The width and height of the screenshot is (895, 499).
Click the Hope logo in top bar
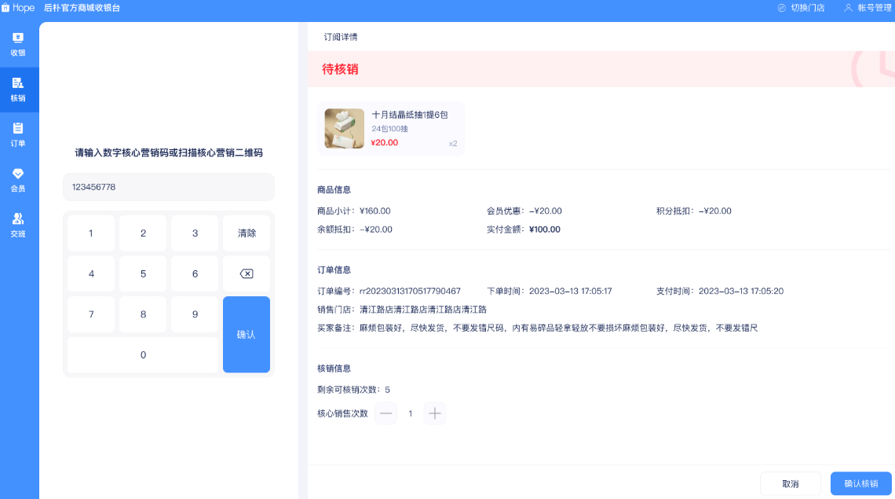coord(18,8)
